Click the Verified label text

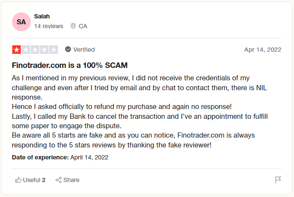84,50
